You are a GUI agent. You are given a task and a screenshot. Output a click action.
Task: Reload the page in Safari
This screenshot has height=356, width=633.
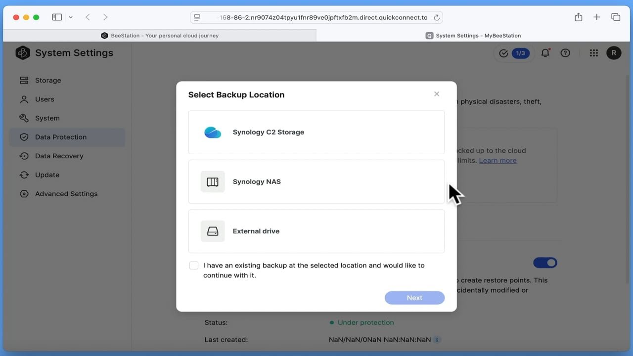click(x=437, y=17)
